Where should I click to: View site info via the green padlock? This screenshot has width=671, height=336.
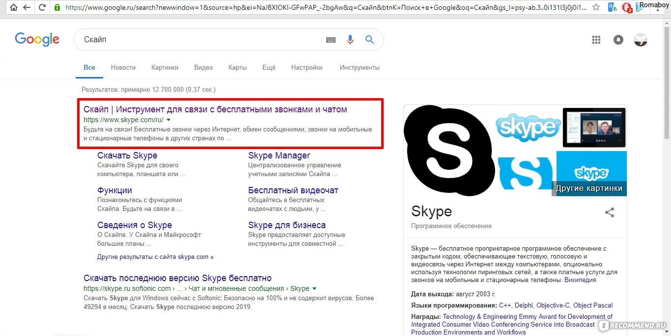57,8
